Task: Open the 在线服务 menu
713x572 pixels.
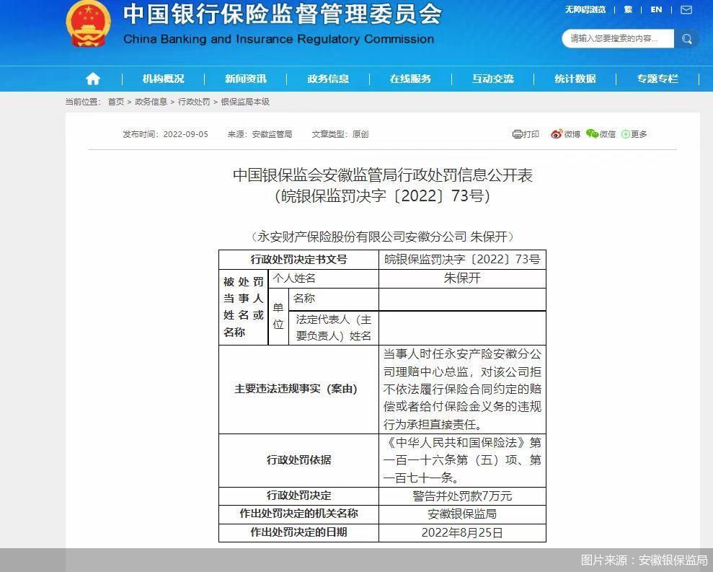Action: [x=410, y=79]
